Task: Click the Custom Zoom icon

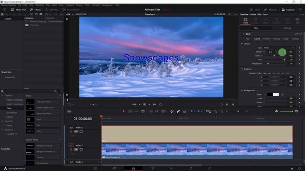Action: pos(222,111)
